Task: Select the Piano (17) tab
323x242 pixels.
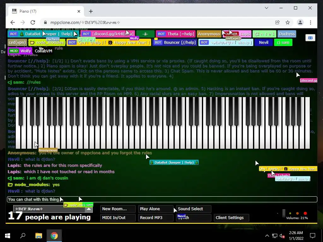Action: (46, 11)
